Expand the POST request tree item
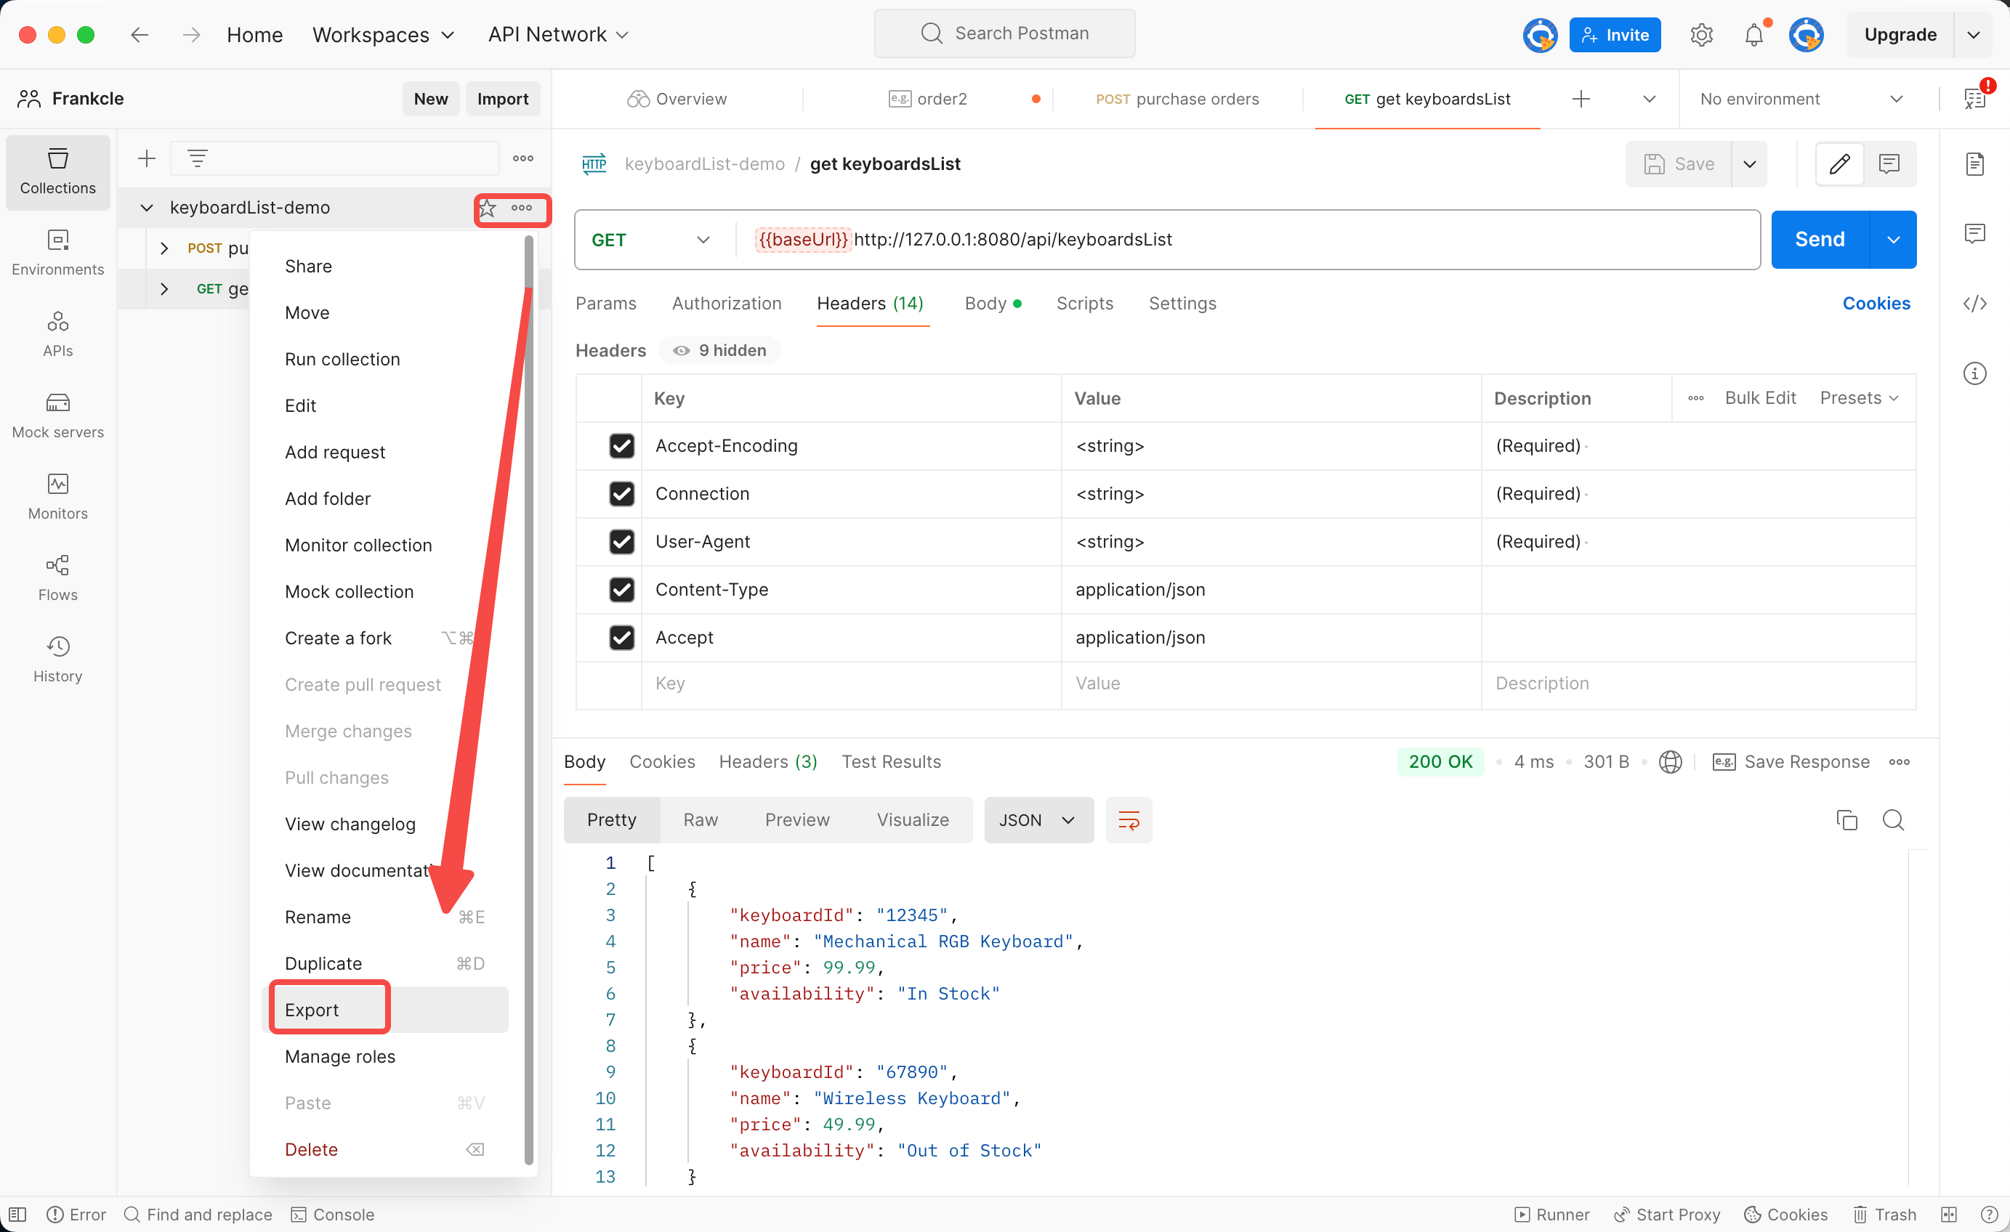The image size is (2010, 1232). [164, 248]
